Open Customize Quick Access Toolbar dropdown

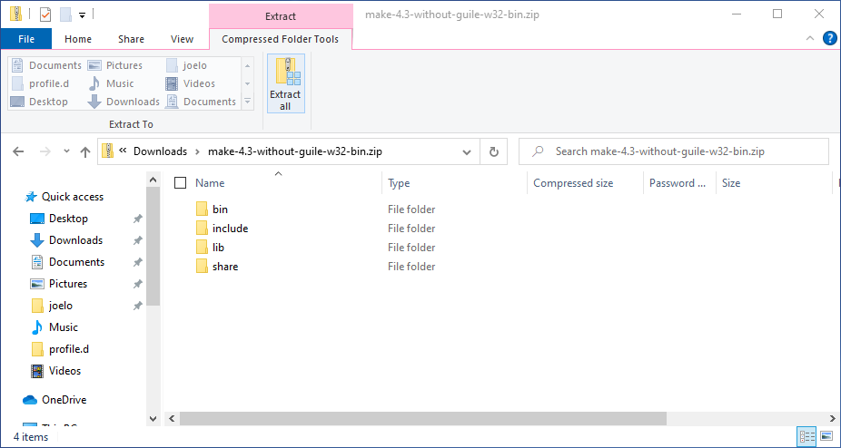pos(82,15)
